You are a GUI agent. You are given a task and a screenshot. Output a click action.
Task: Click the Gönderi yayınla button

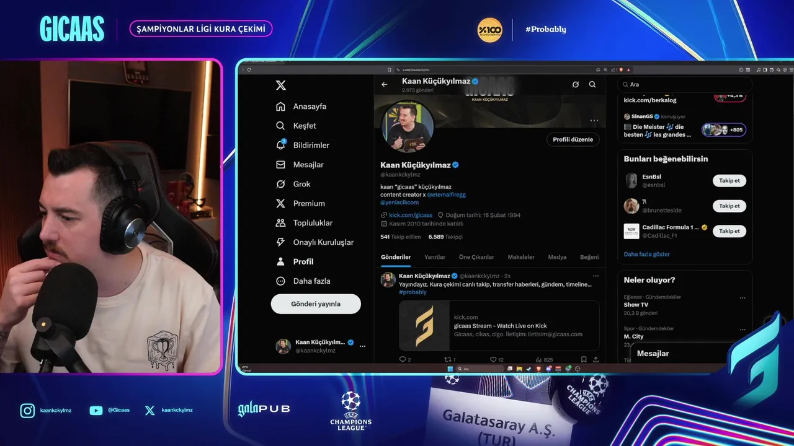coord(316,304)
